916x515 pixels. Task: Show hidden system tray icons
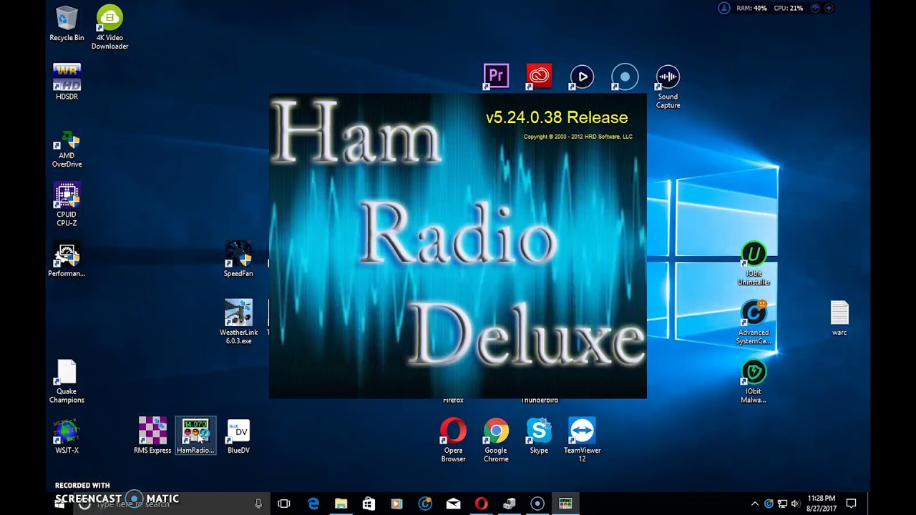pyautogui.click(x=754, y=504)
